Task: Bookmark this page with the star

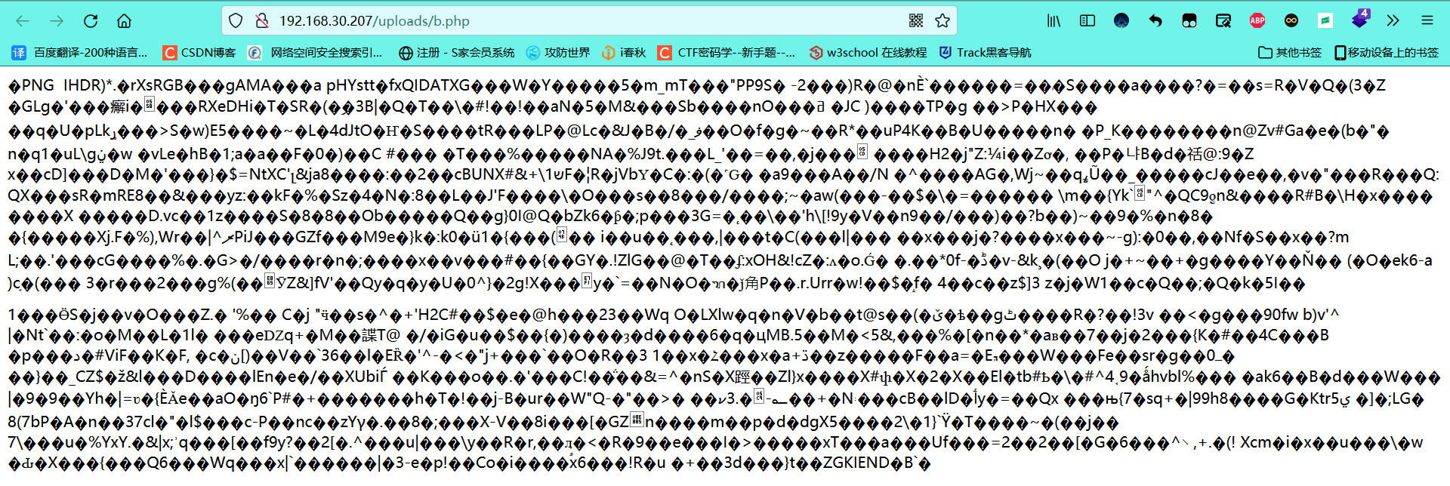Action: (x=942, y=21)
